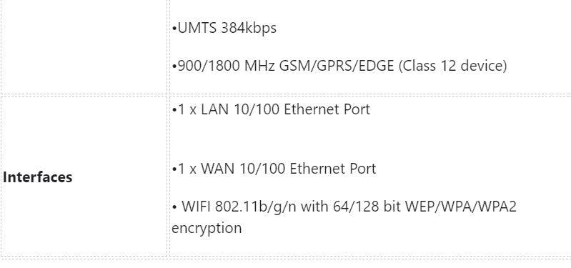Click the word UMTS
Image resolution: width=571 pixels, height=268 pixels.
tap(197, 28)
